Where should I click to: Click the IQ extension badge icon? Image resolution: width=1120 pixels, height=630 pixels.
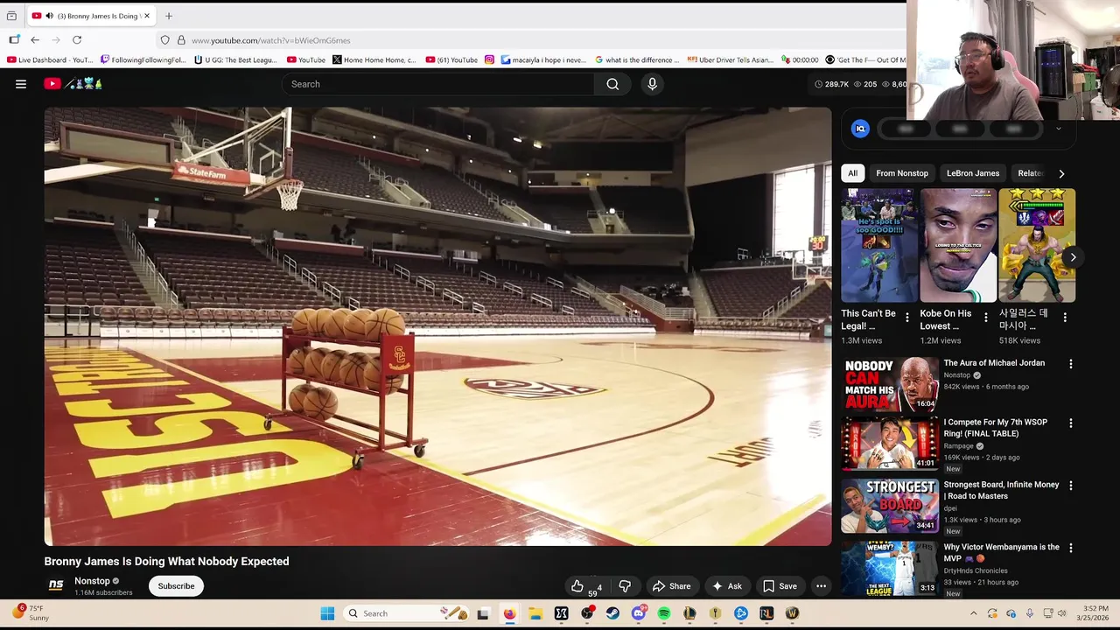click(860, 129)
